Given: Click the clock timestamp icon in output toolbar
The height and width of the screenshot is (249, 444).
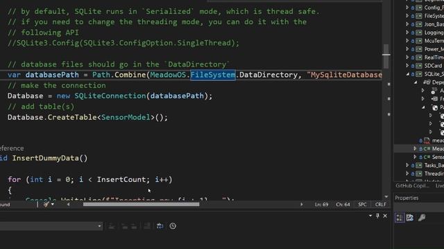Looking at the screenshot, I should coord(173,226).
